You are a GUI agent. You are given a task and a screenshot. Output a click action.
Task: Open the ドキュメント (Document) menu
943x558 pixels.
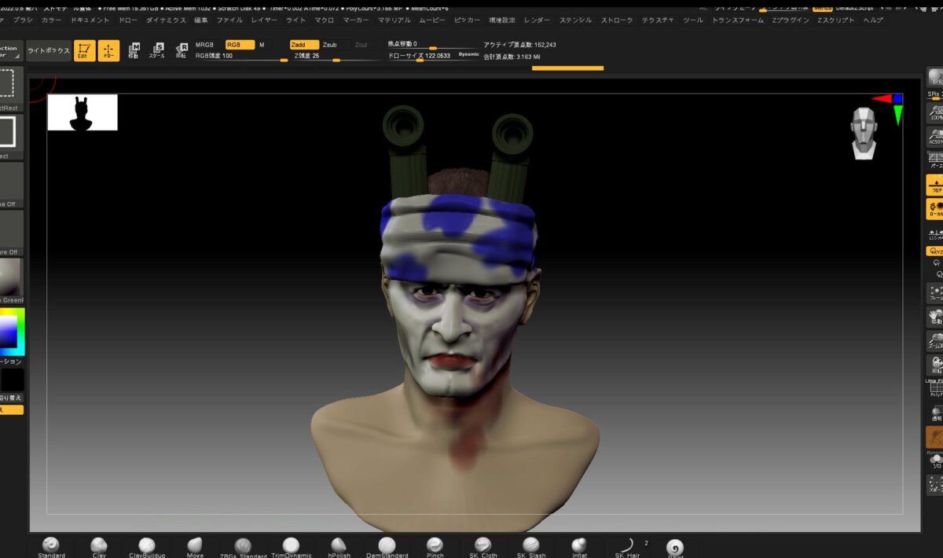coord(90,20)
